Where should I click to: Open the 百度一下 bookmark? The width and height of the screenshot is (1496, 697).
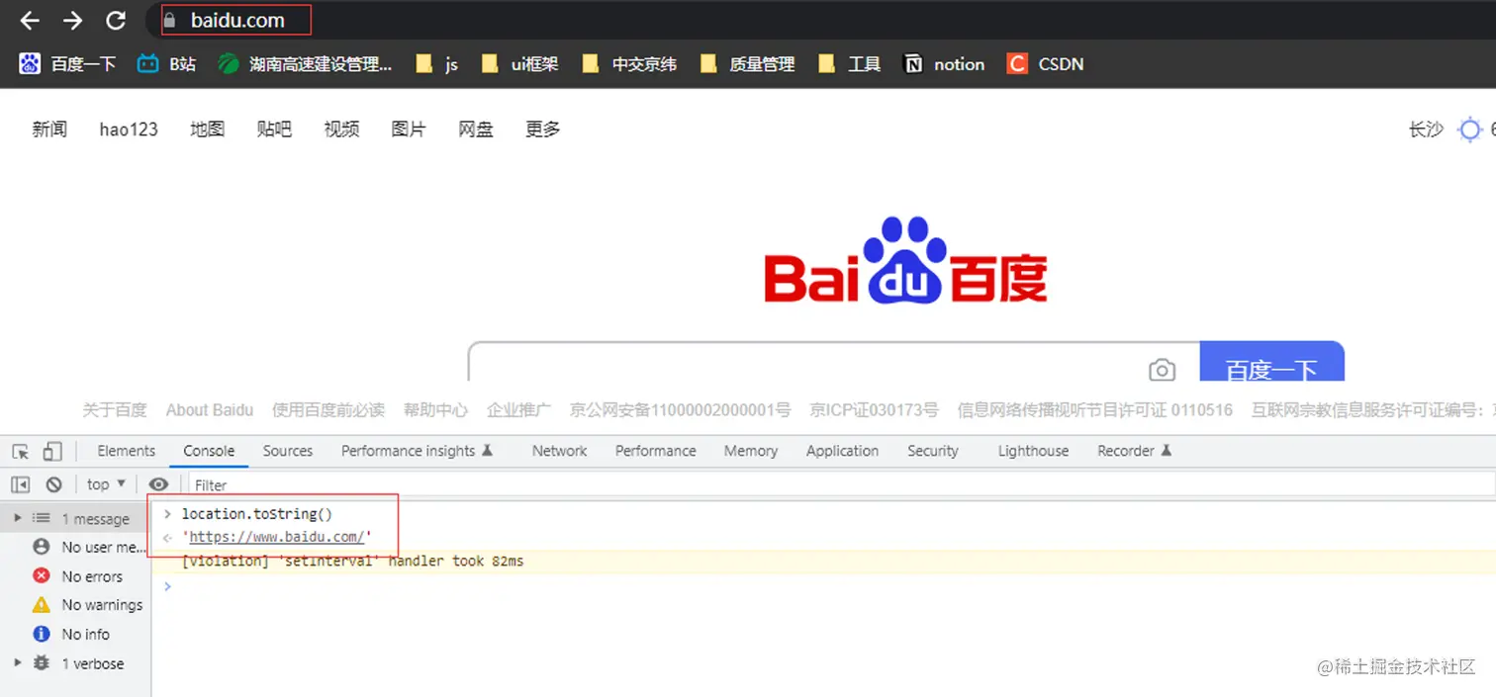pos(67,64)
